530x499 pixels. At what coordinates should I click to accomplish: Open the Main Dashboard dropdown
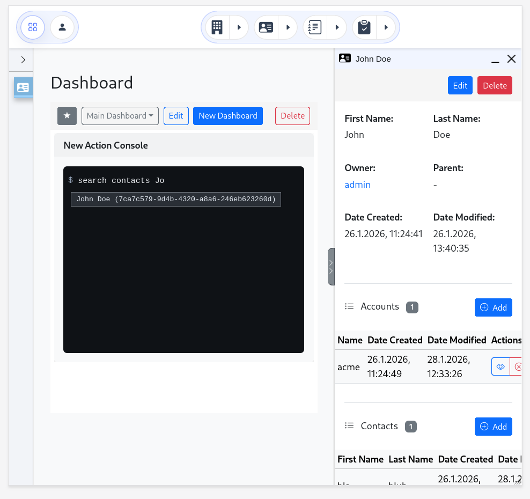(120, 116)
